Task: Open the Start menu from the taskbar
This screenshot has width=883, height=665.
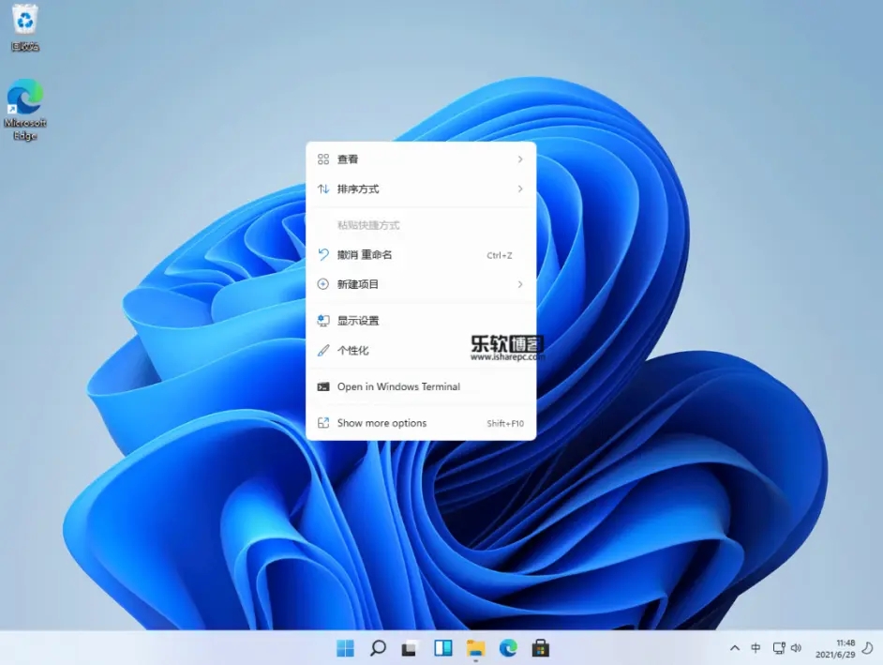Action: point(345,648)
